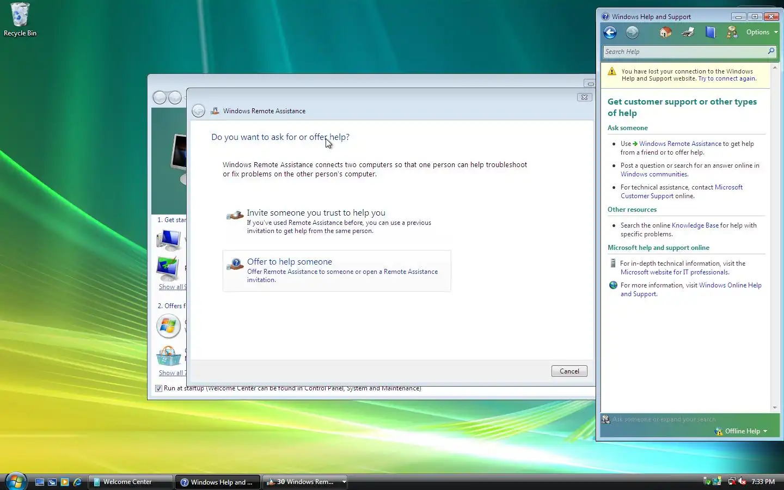The height and width of the screenshot is (490, 784).
Task: Open the Options dropdown in Help
Action: pos(762,32)
